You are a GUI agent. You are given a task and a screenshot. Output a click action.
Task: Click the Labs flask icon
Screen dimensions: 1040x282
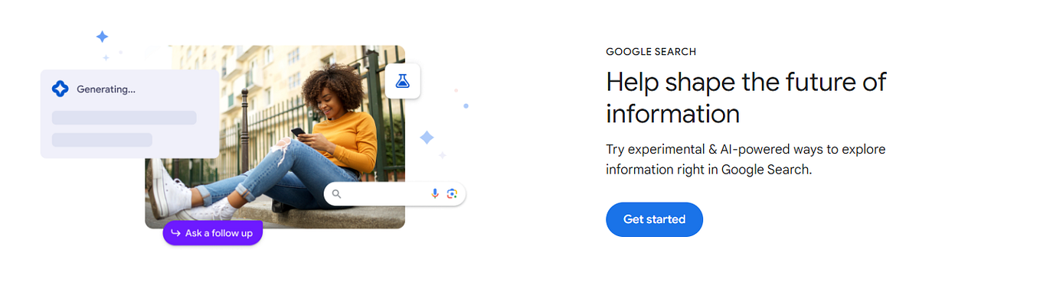point(402,80)
